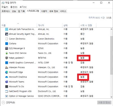
Task: Click the Interezen. Co., Ltd. publisher cell
Action: pyautogui.click(x=47, y=67)
